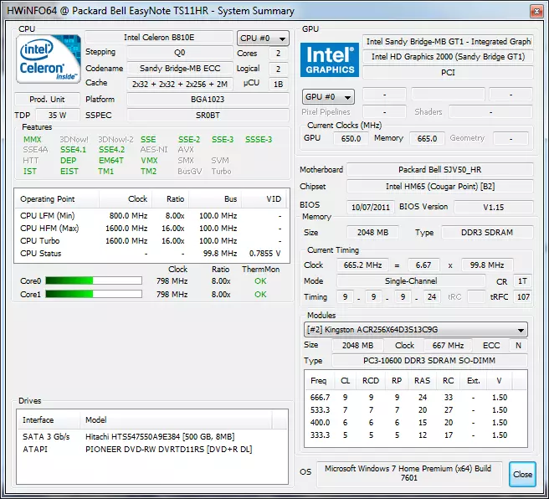Click the MMX feature label
This screenshot has height=499, width=549.
click(x=32, y=139)
